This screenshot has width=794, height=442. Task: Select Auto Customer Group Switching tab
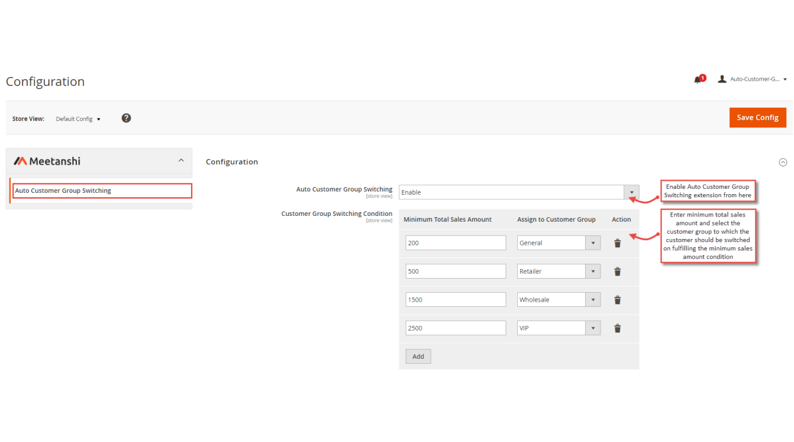point(103,191)
